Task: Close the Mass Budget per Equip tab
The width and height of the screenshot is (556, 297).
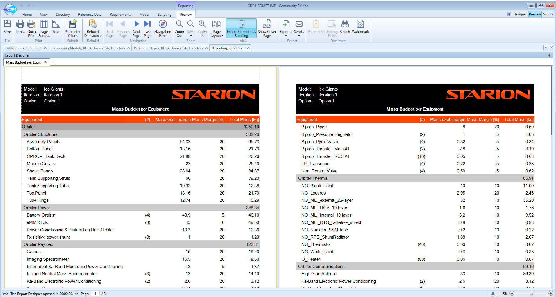Action: [x=46, y=62]
